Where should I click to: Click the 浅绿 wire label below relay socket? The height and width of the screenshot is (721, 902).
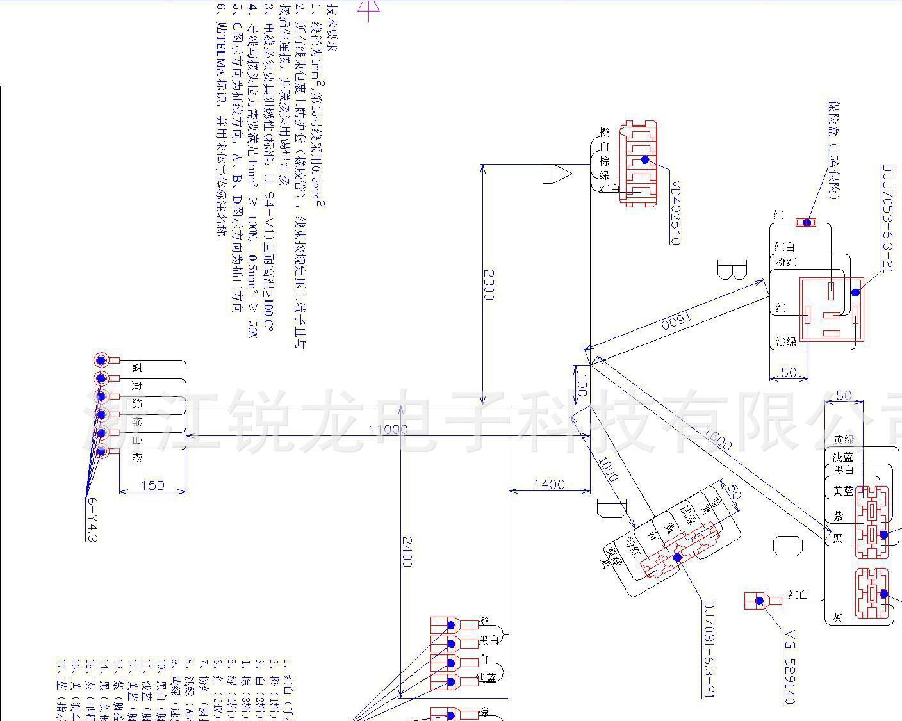[786, 341]
